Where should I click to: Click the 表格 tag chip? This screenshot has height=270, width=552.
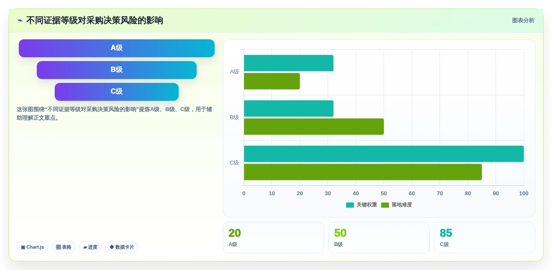tap(64, 247)
